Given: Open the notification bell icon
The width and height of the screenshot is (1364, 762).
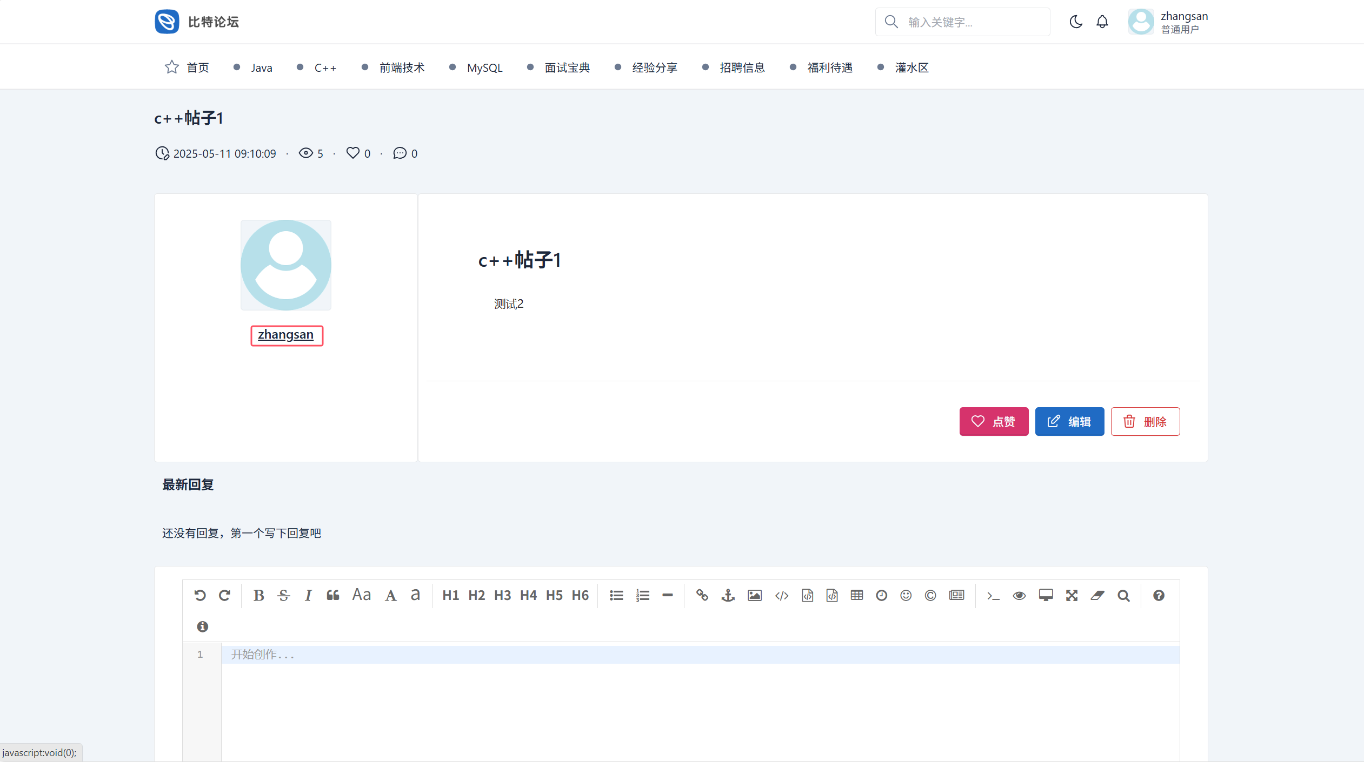Looking at the screenshot, I should point(1102,22).
